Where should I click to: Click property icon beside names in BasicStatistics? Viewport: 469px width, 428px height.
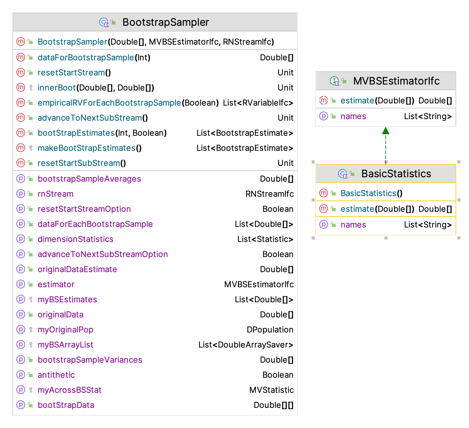324,225
